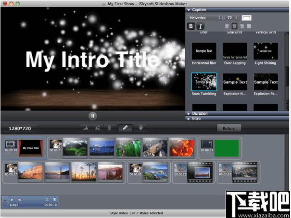Select the Golden Gate bridge photo

(x=57, y=171)
